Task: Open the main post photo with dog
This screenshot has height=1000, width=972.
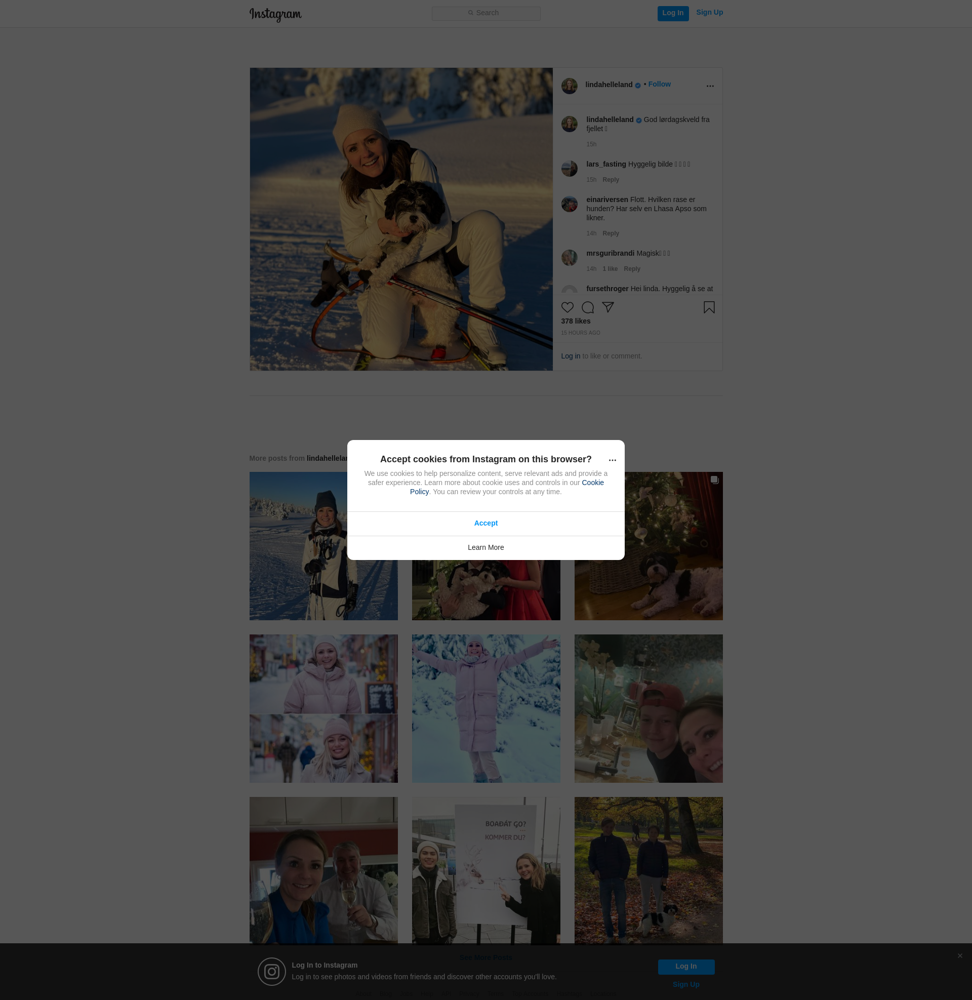Action: (401, 219)
